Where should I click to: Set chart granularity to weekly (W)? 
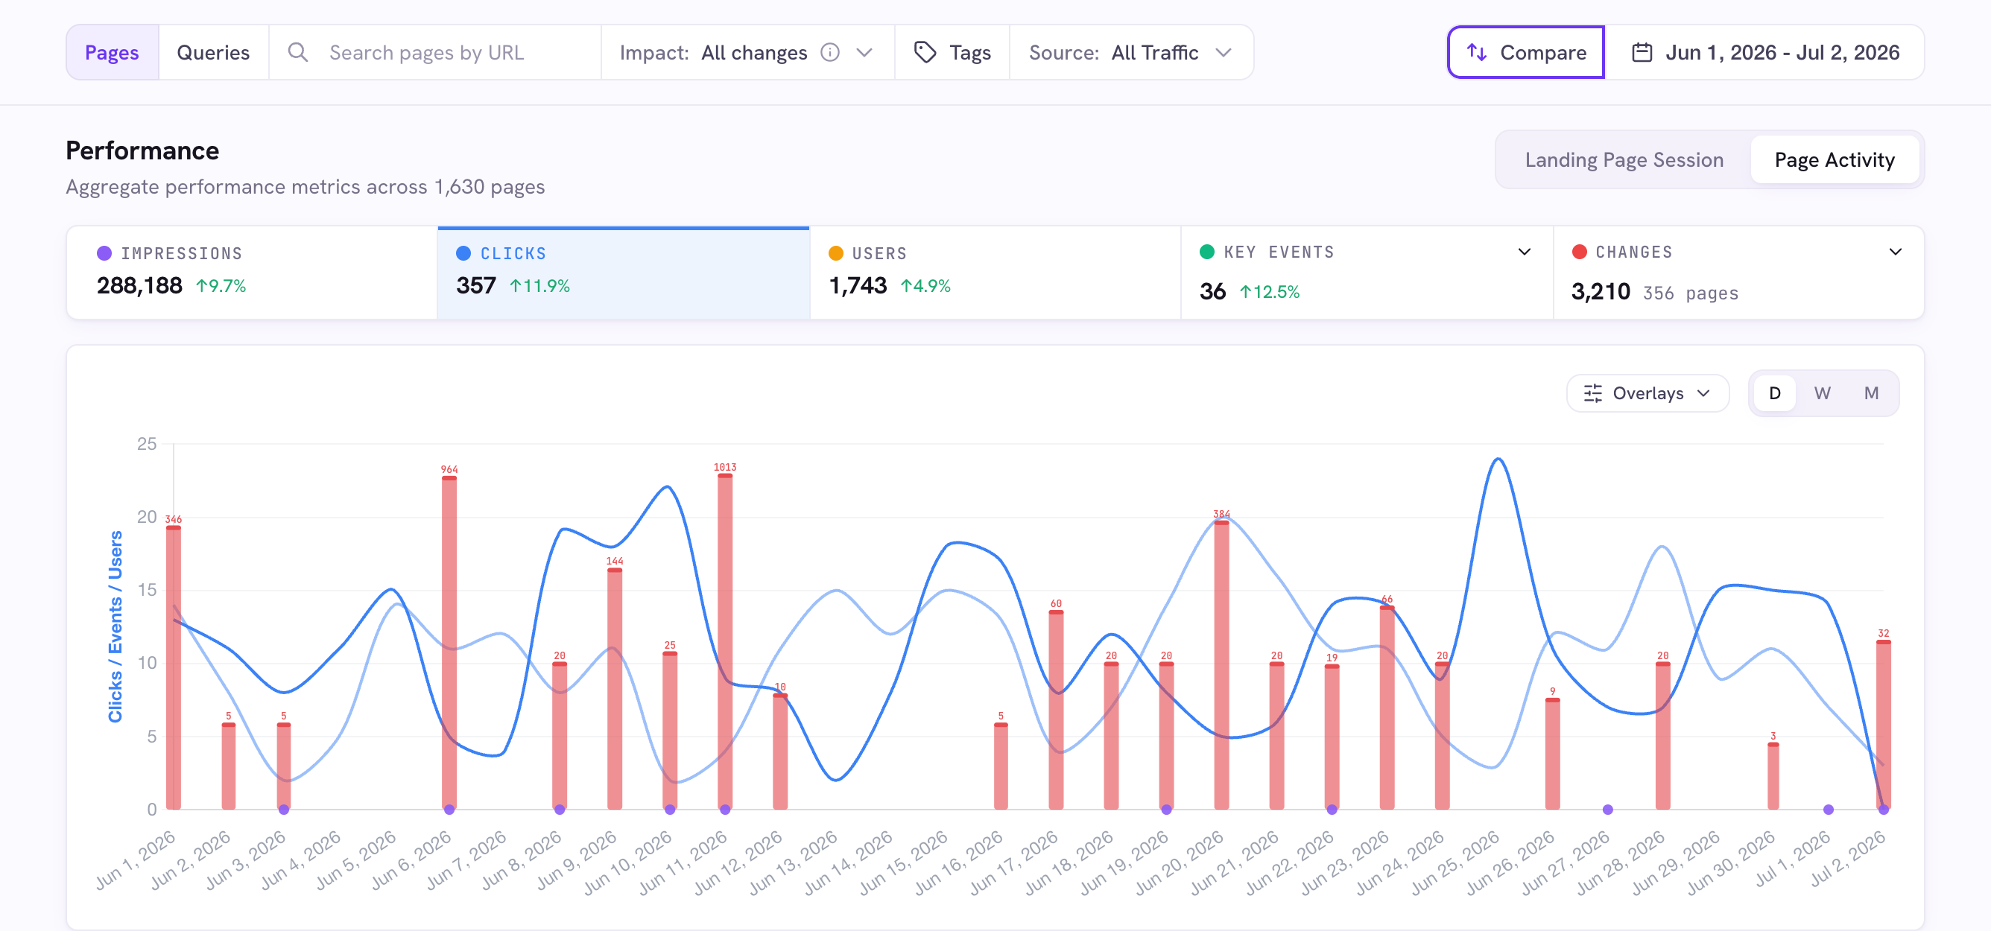[x=1822, y=393]
